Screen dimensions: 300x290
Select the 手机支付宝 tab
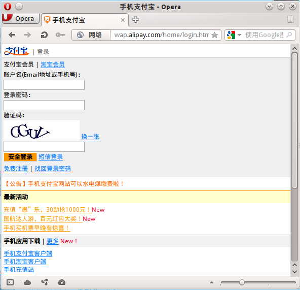pos(85,20)
